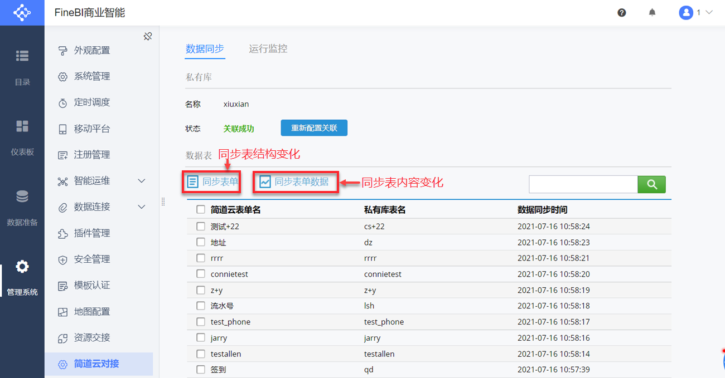
Task: Click the timestamp 2021-07-16 10:57:39
Action: coord(554,370)
